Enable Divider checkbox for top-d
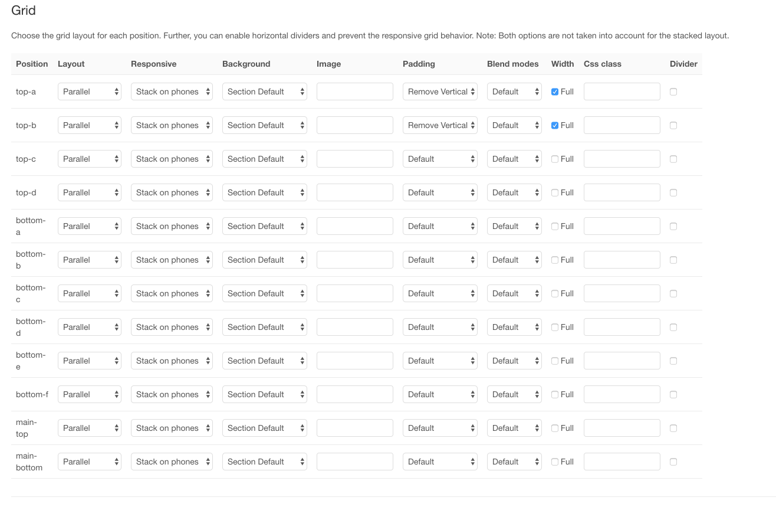Viewport: 776px width, 507px height. [x=673, y=192]
